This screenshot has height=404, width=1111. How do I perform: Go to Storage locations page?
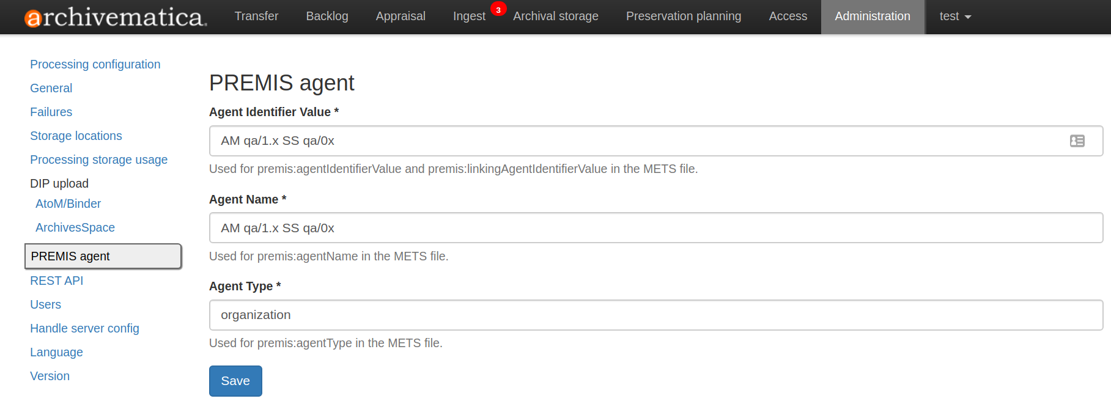(x=76, y=136)
